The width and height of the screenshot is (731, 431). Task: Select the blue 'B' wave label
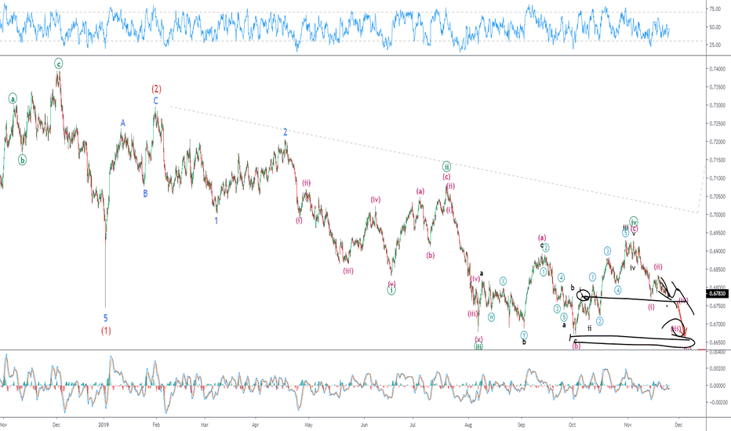coord(145,193)
